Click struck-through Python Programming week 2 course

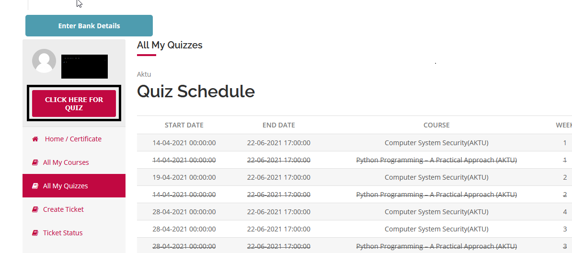coord(436,195)
